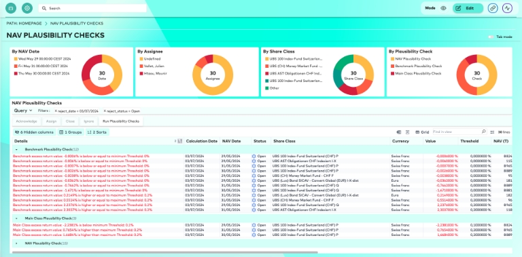Click the calendar icon top left
This screenshot has height=257, width=522.
click(x=11, y=8)
